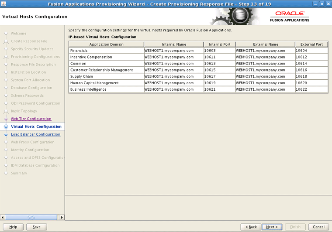Edit Human Capital Management external name field
Image resolution: width=332 pixels, height=232 pixels.
click(265, 83)
